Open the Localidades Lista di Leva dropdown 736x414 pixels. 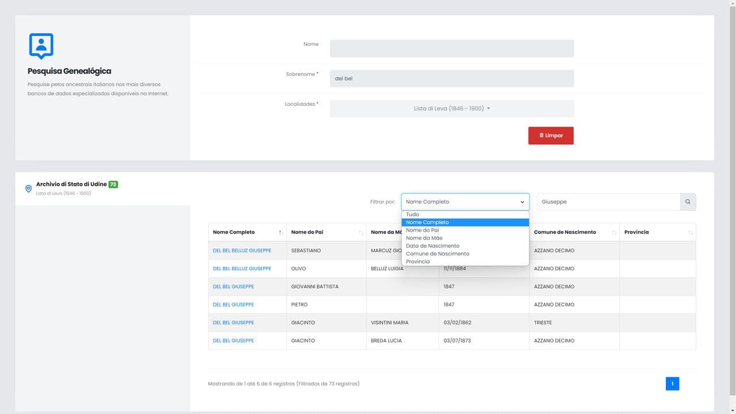(451, 108)
